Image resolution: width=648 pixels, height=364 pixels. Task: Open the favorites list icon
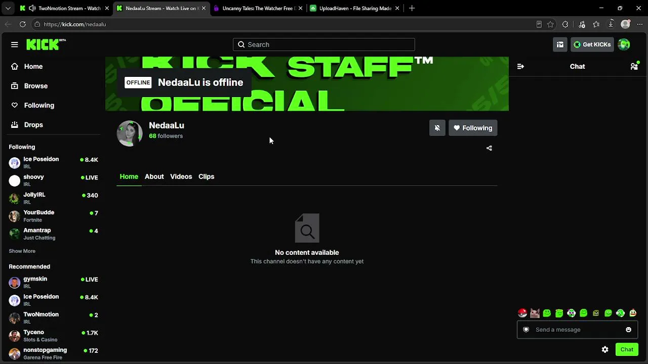pos(596,24)
